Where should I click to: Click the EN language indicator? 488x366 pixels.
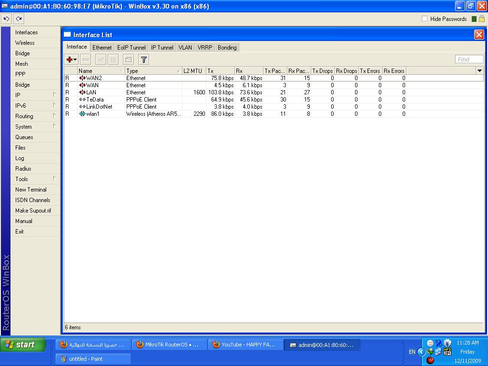coord(412,352)
